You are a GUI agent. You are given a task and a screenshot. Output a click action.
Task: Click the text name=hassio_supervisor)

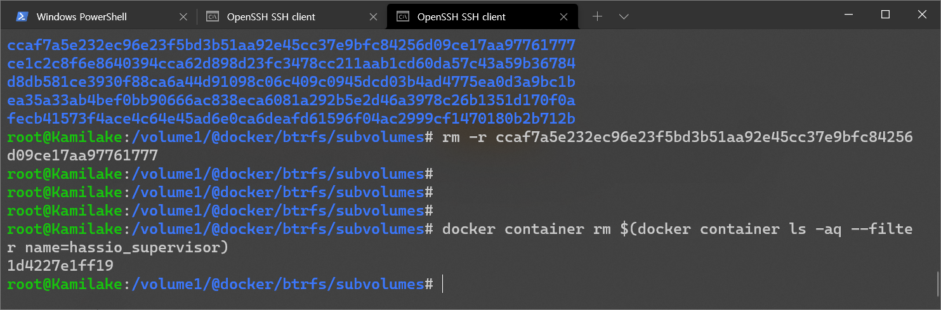[x=126, y=247]
